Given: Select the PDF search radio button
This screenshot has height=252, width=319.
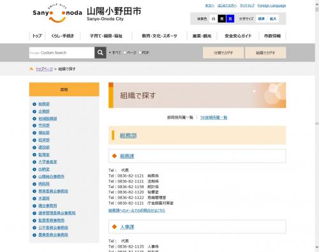Looking at the screenshot, I should coord(140,52).
